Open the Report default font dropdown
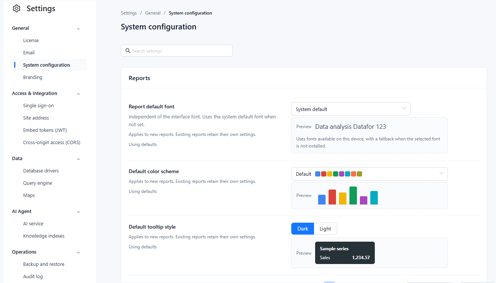 [351, 109]
